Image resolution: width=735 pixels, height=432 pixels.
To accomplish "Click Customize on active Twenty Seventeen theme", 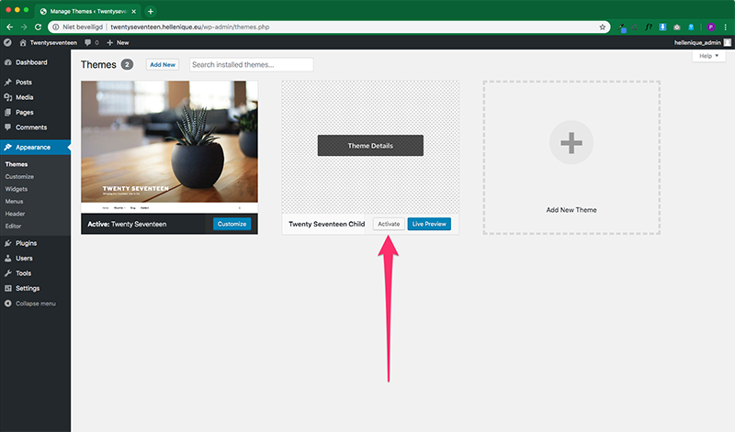I will pyautogui.click(x=232, y=224).
